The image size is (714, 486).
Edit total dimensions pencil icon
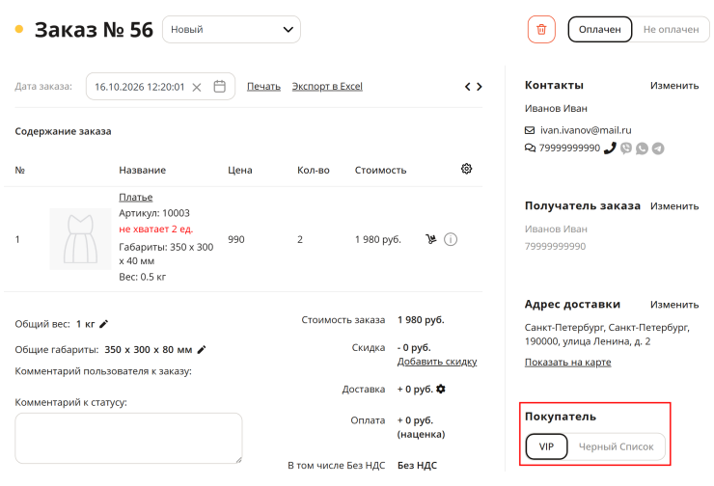tap(202, 349)
